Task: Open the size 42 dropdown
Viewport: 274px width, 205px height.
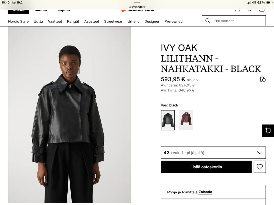Action: [x=213, y=153]
